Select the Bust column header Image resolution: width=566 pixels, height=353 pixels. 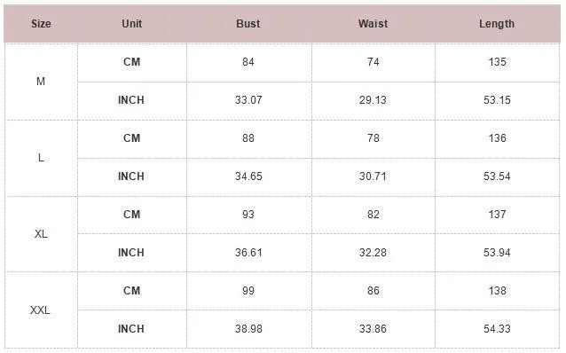248,24
